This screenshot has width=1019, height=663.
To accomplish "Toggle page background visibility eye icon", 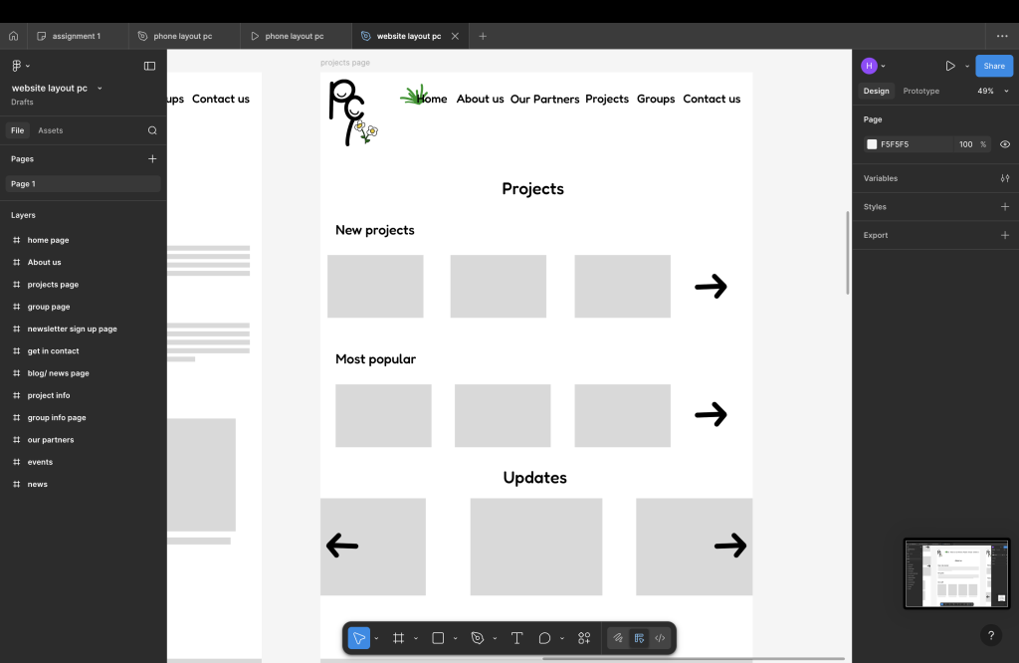I will (1004, 144).
